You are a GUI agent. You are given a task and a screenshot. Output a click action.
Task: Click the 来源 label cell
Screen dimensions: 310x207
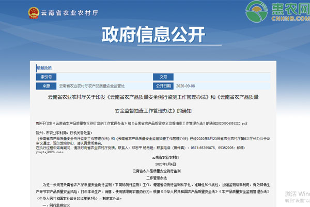(46, 86)
